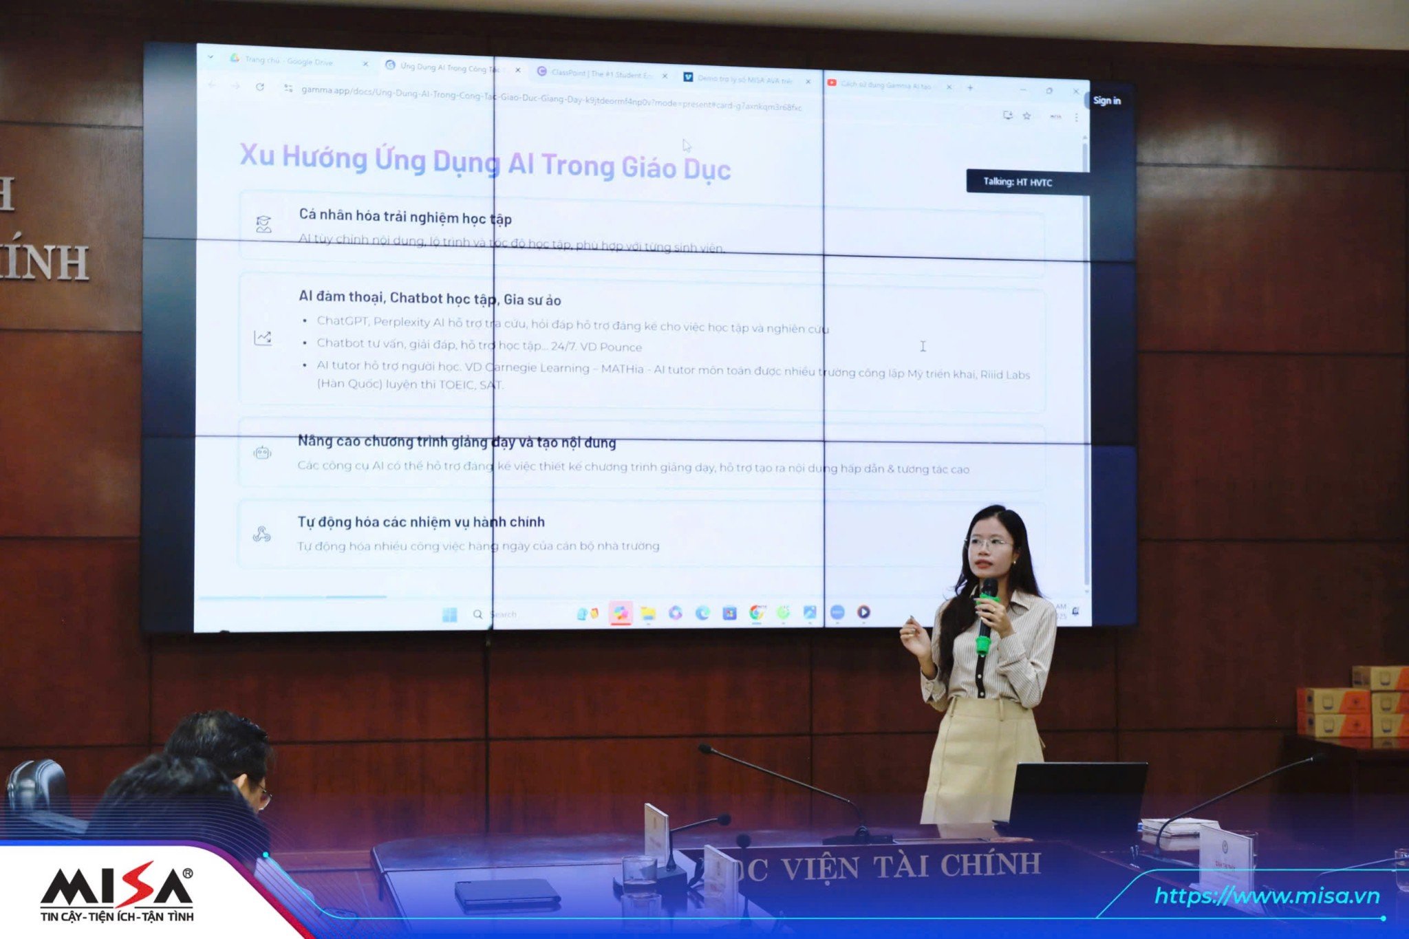This screenshot has height=939, width=1409.
Task: Open the Photos app taskbar icon
Action: point(810,612)
